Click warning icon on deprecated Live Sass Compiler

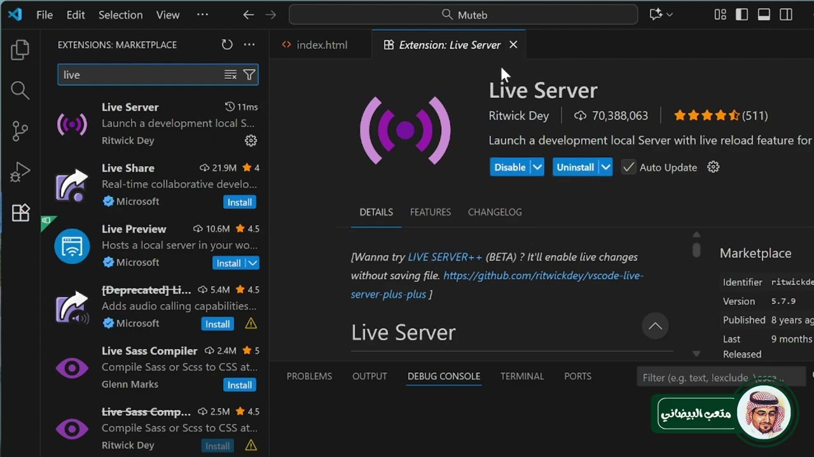tap(251, 445)
